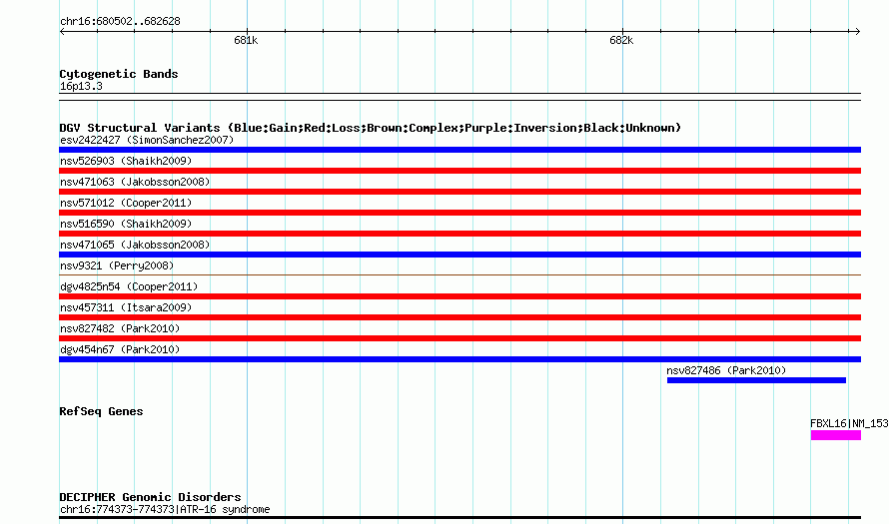Click the nsv571012 (Cooper2011) label
889x524 pixels.
[x=126, y=203]
